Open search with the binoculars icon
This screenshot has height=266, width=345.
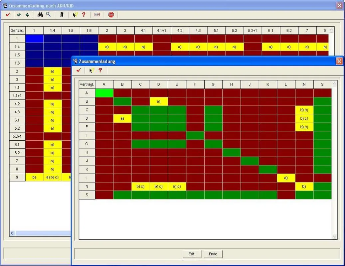[40, 15]
